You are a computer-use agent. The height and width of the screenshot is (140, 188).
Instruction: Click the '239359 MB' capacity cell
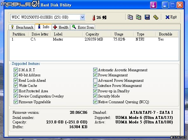coord(94,39)
